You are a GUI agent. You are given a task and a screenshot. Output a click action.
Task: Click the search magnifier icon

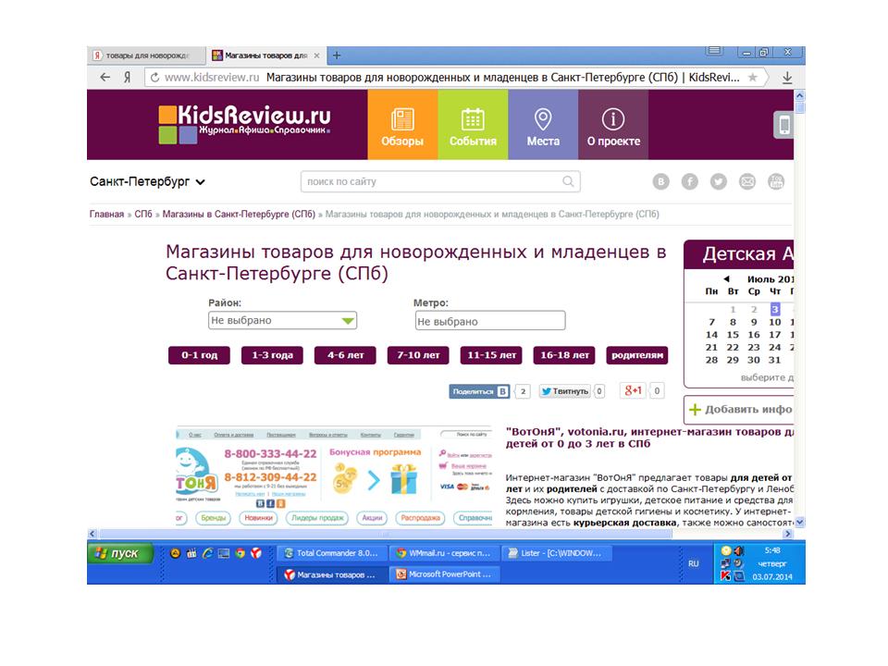568,181
